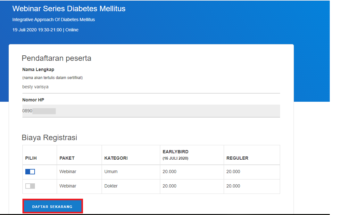Click the 19 Juli 2020 event date text

click(x=45, y=30)
